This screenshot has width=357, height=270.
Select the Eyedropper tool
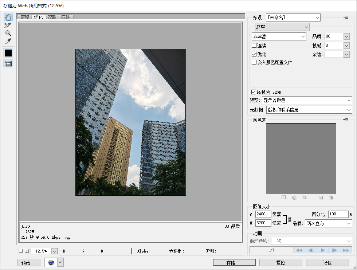click(8, 41)
